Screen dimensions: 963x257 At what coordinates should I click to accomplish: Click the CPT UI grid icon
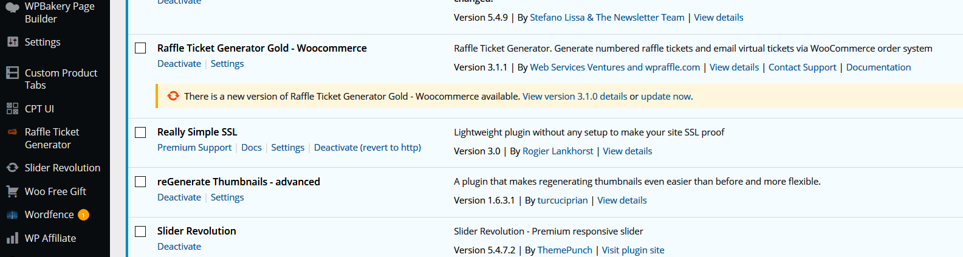click(12, 109)
